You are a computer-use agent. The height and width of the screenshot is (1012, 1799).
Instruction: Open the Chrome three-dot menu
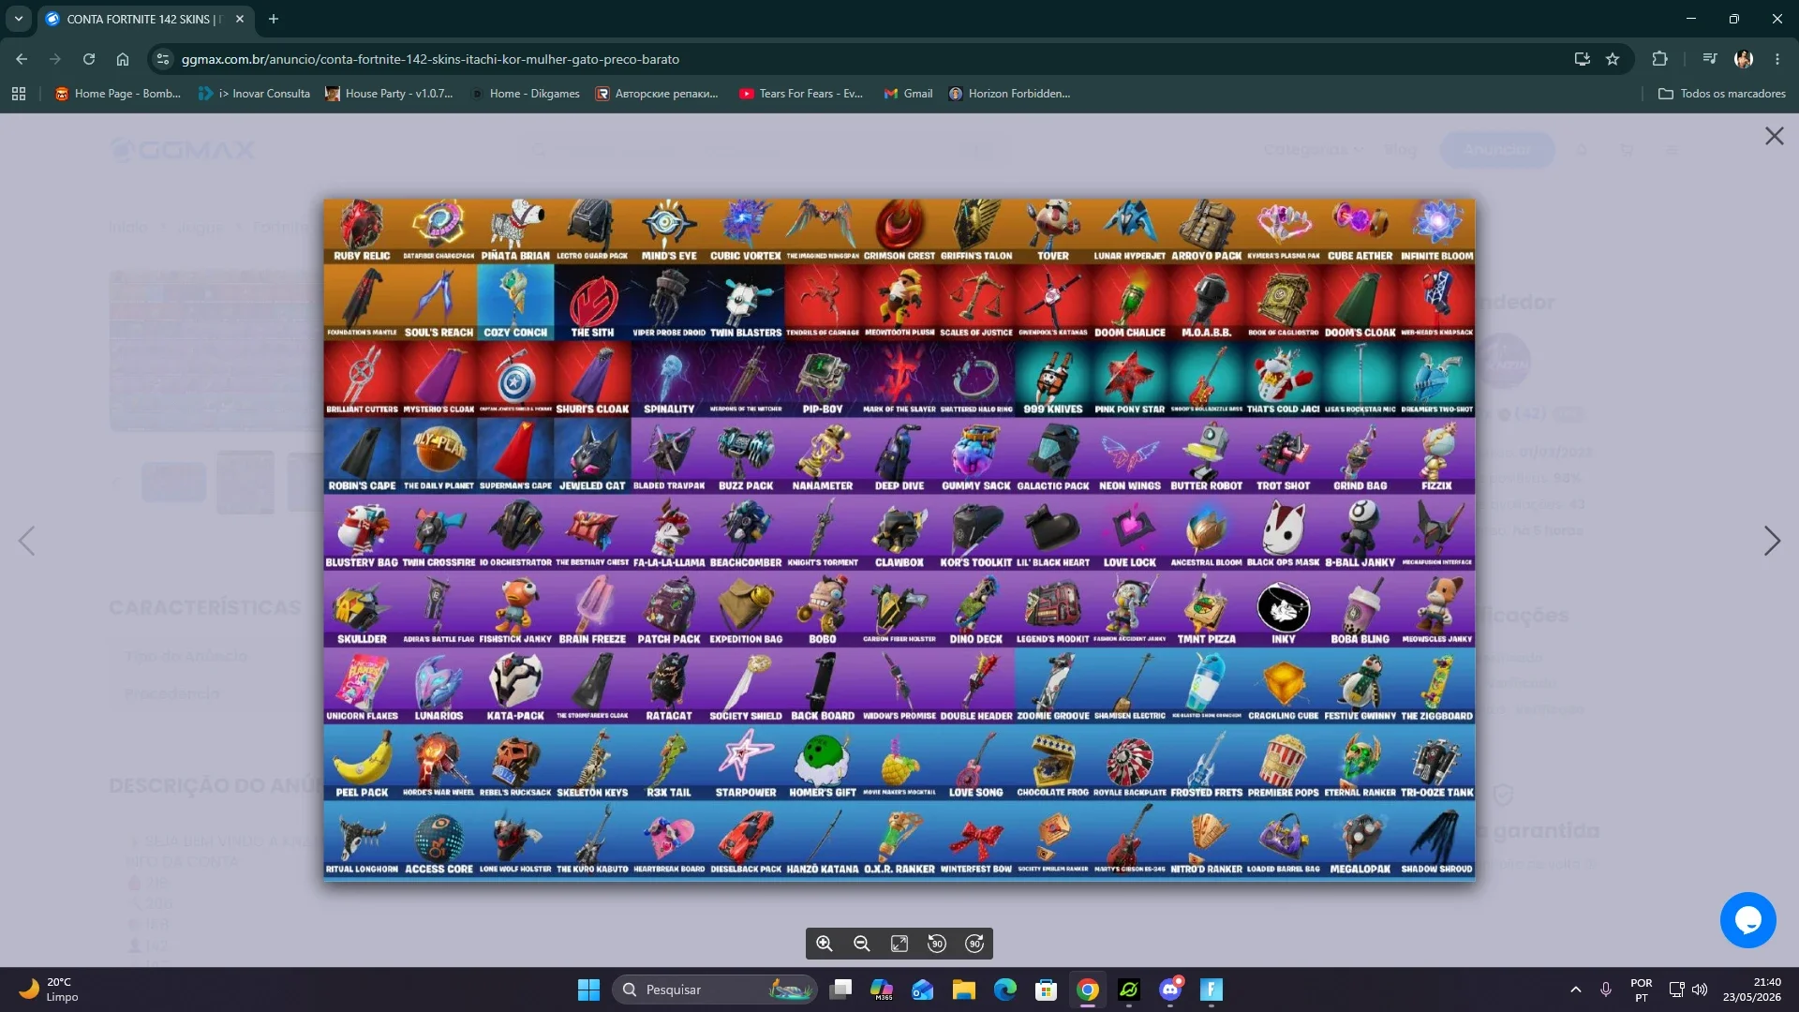point(1777,59)
